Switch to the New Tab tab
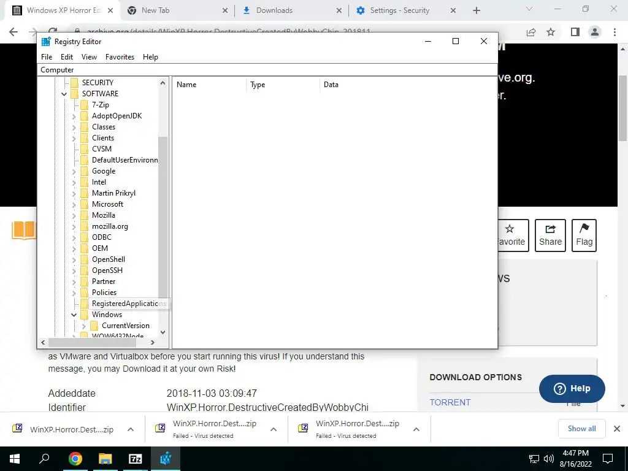The width and height of the screenshot is (628, 471). (155, 10)
